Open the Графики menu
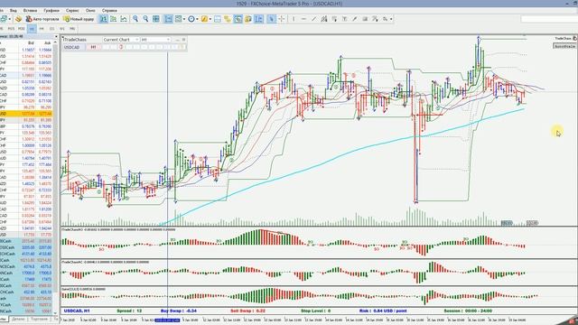The height and width of the screenshot is (325, 578). coord(51,10)
